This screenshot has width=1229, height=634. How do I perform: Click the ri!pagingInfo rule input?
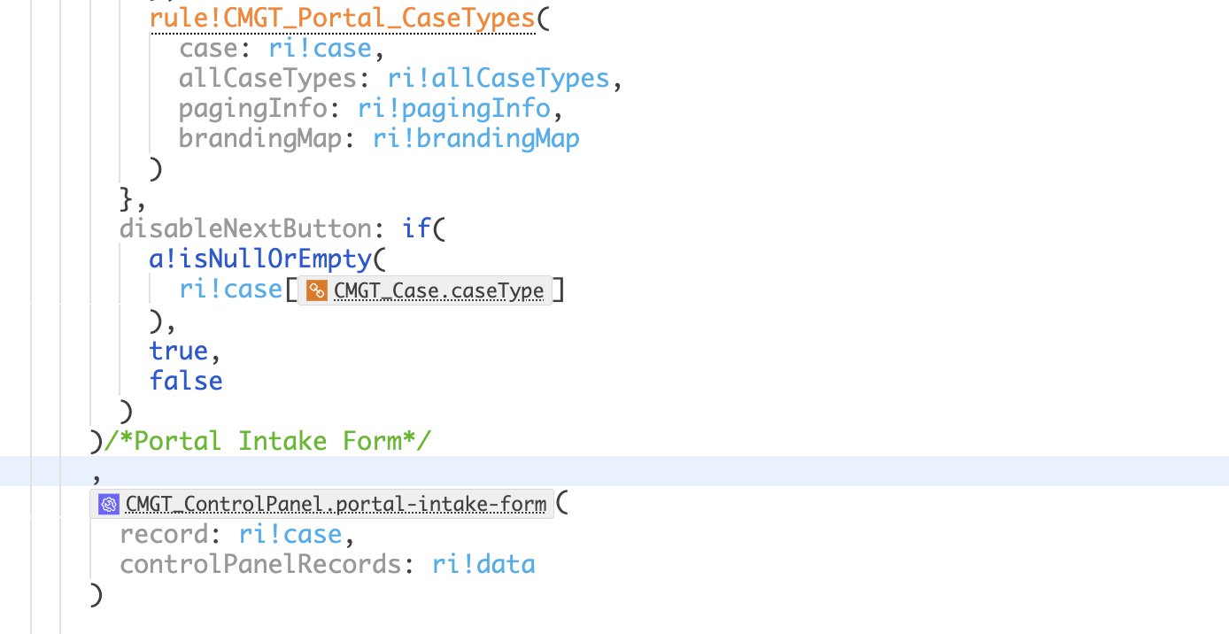tap(454, 108)
